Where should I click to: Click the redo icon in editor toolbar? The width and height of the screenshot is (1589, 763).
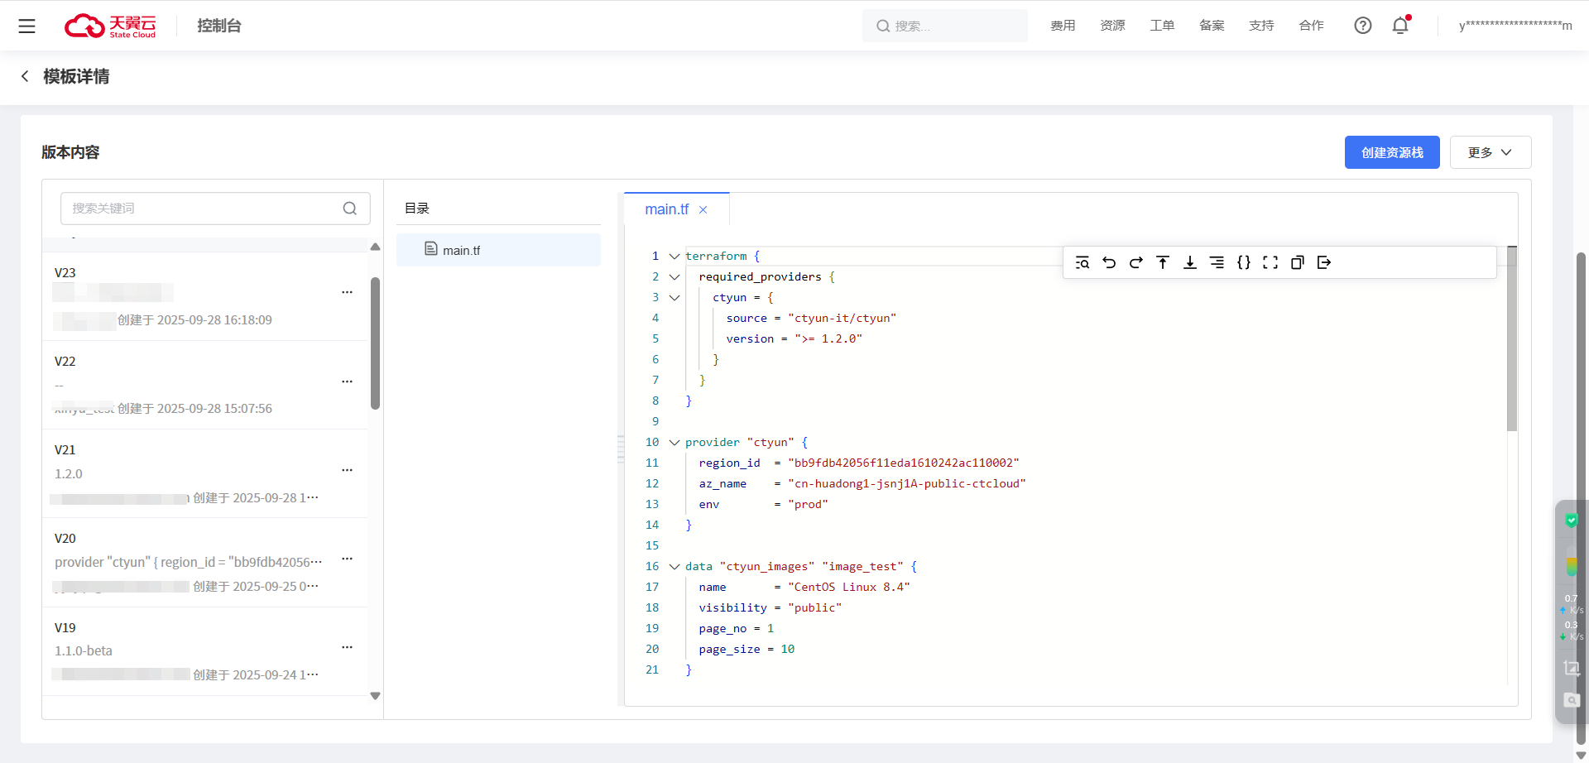[x=1135, y=262]
